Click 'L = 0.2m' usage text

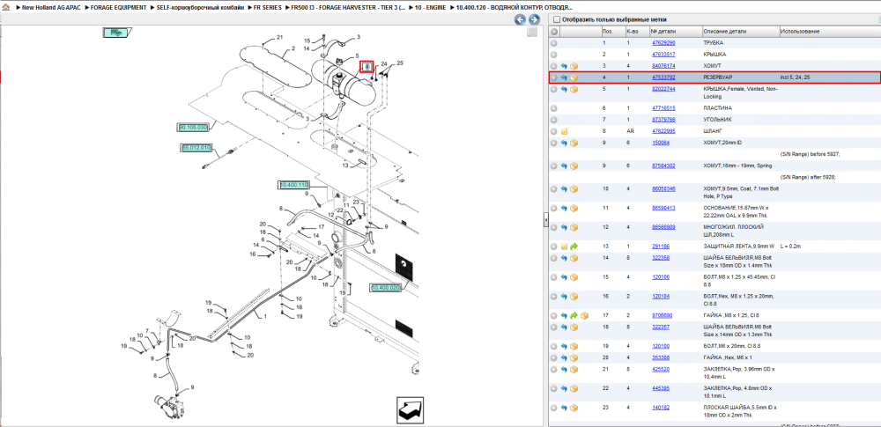tap(792, 247)
